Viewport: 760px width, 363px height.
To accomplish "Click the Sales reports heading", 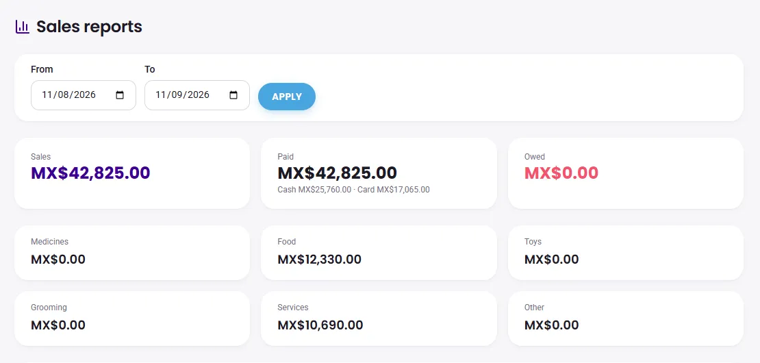I will [89, 27].
